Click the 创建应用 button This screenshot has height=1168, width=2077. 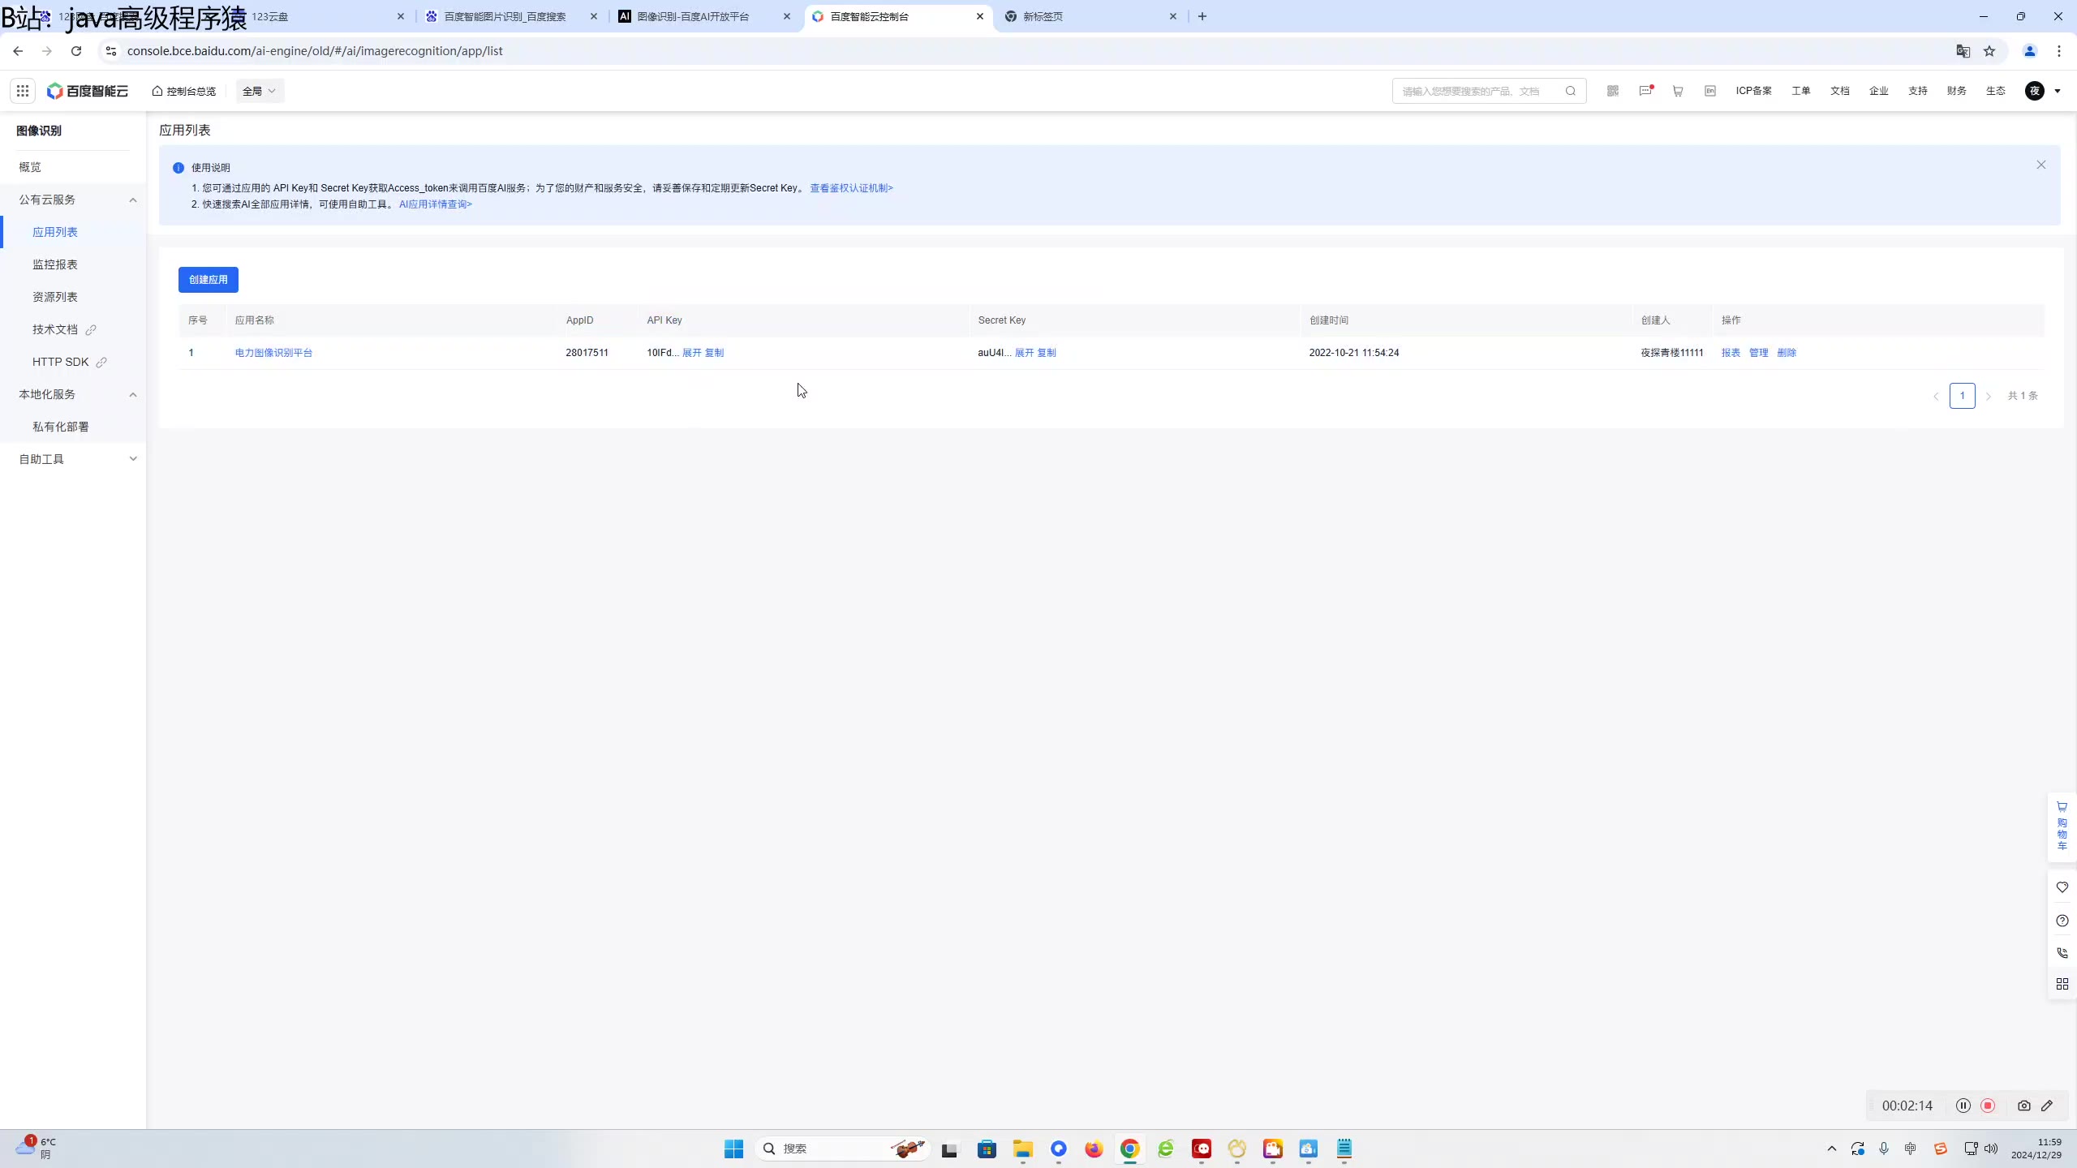(x=209, y=280)
